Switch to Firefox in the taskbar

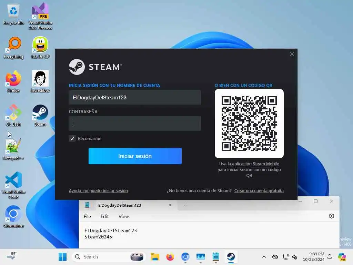170,257
